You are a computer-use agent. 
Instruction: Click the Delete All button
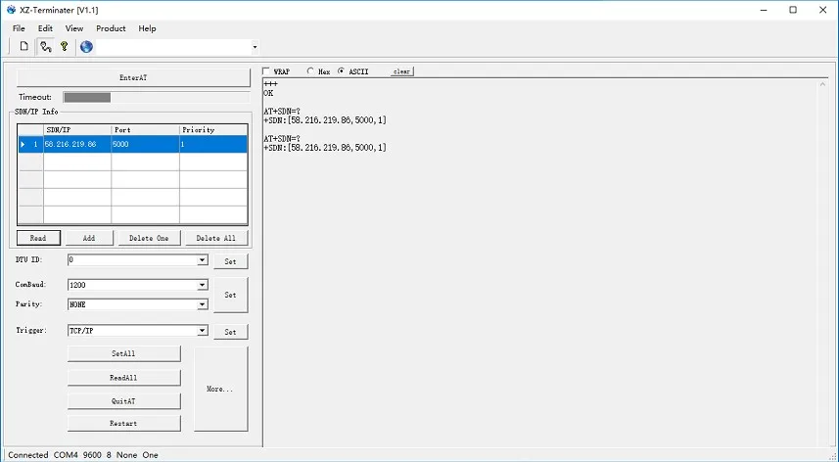[x=215, y=238]
